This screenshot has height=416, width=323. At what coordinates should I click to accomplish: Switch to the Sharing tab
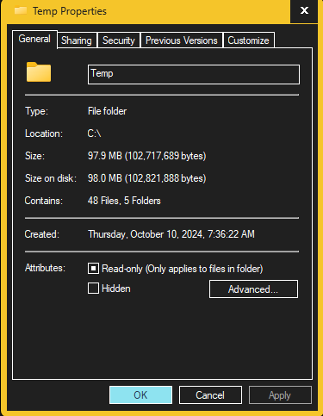coord(77,40)
